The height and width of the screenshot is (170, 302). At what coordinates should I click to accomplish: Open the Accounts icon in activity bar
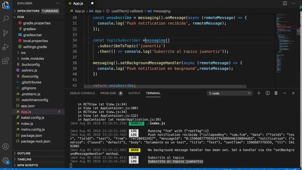6,146
